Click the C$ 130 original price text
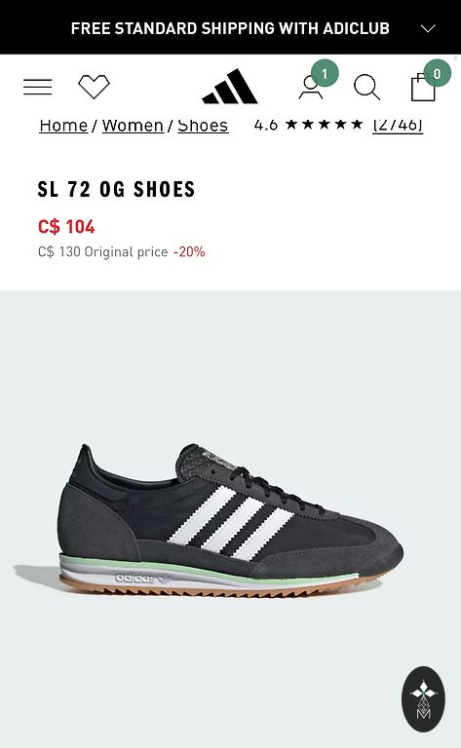This screenshot has height=748, width=461. pyautogui.click(x=103, y=252)
